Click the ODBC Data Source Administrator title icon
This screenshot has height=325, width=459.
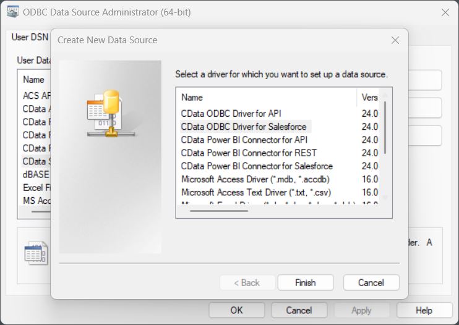click(x=11, y=12)
